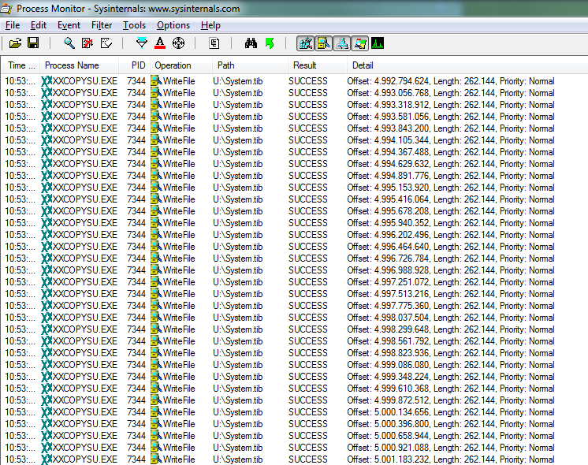
Task: Select row with Offset 4.993.581.056
Action: click(x=294, y=117)
